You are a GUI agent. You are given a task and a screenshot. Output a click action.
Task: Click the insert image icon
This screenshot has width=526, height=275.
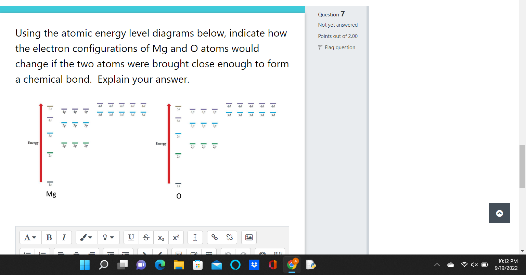pos(249,237)
